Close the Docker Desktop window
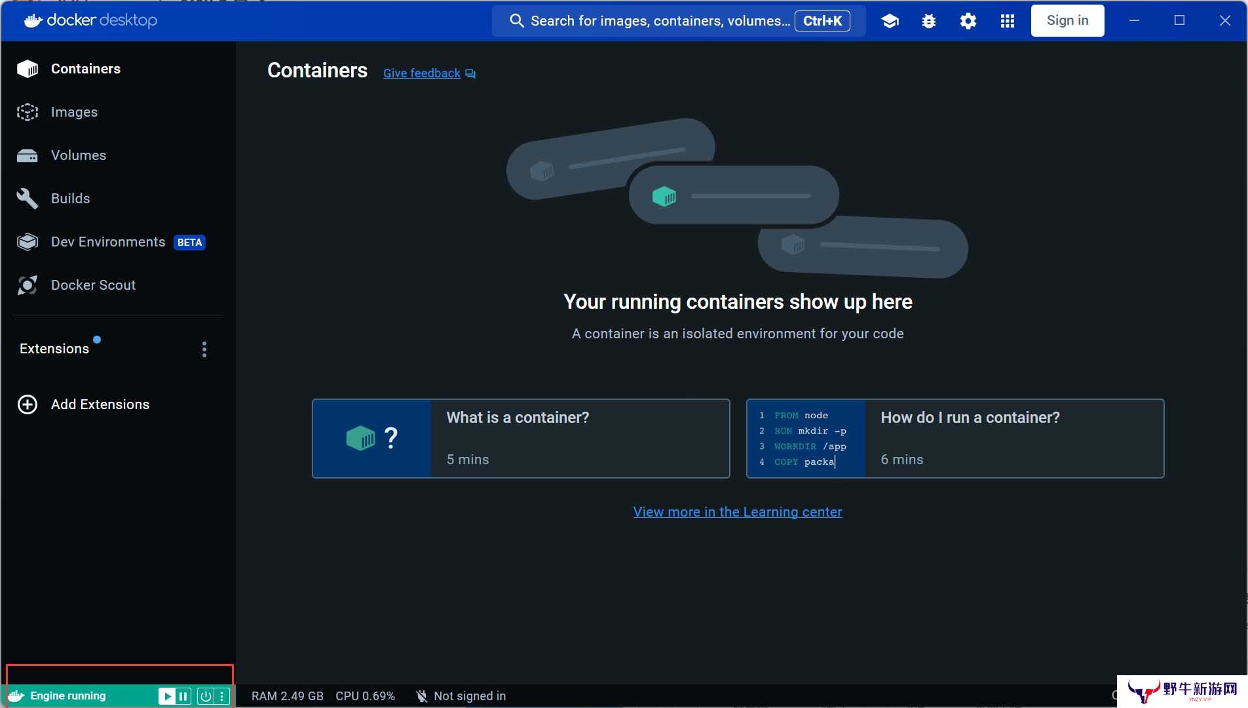The image size is (1248, 708). click(1224, 20)
